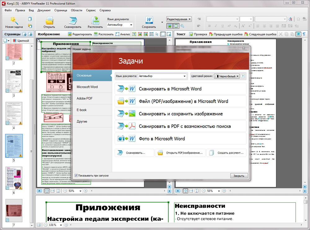
Task: Click the Новая задача wand icon
Action: point(14,21)
